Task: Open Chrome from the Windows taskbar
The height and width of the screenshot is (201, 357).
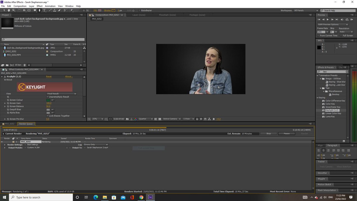Action: pos(141,197)
